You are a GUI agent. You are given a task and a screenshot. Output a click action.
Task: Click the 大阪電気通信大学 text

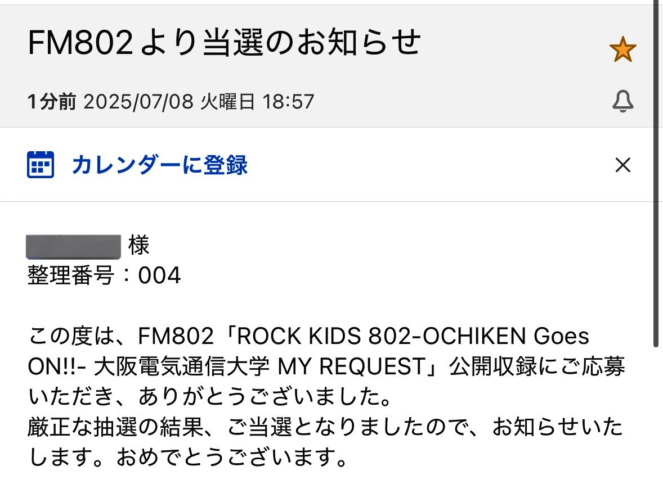point(182,366)
